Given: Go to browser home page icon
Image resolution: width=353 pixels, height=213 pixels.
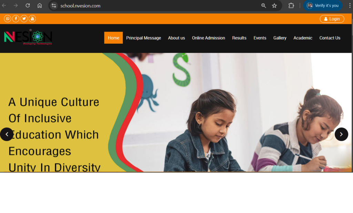Looking at the screenshot, I should (40, 6).
